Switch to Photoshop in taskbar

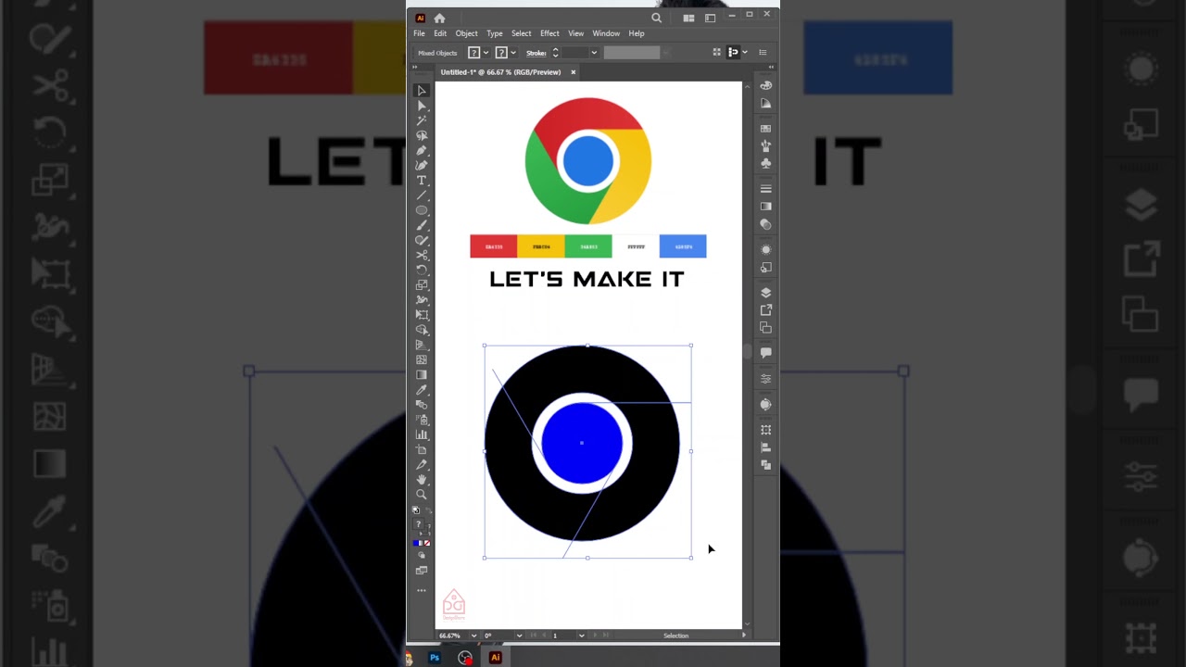[x=435, y=658]
